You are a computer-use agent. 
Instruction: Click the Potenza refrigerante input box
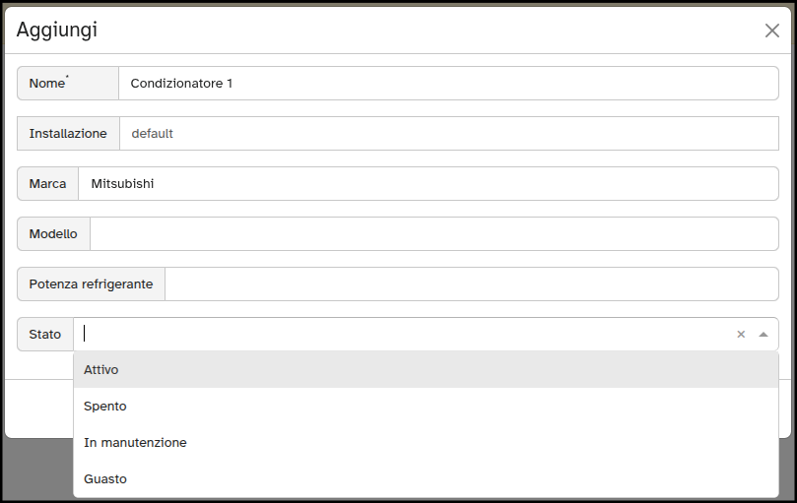click(x=471, y=284)
